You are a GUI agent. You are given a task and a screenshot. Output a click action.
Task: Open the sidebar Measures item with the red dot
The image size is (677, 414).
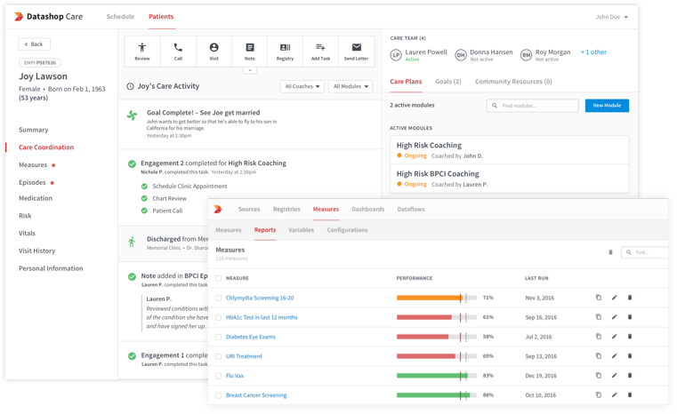pos(36,164)
